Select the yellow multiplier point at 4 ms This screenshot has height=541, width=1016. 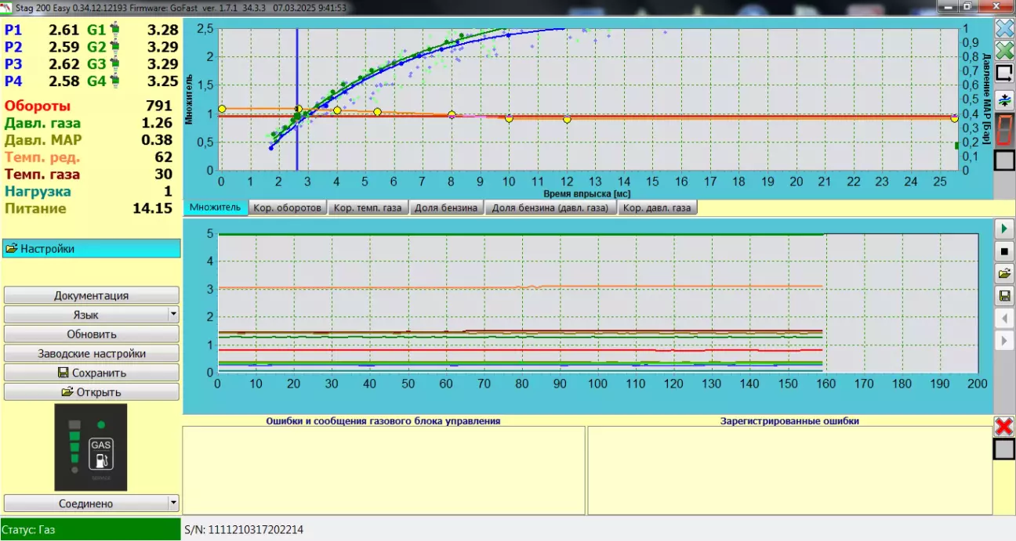pos(337,110)
